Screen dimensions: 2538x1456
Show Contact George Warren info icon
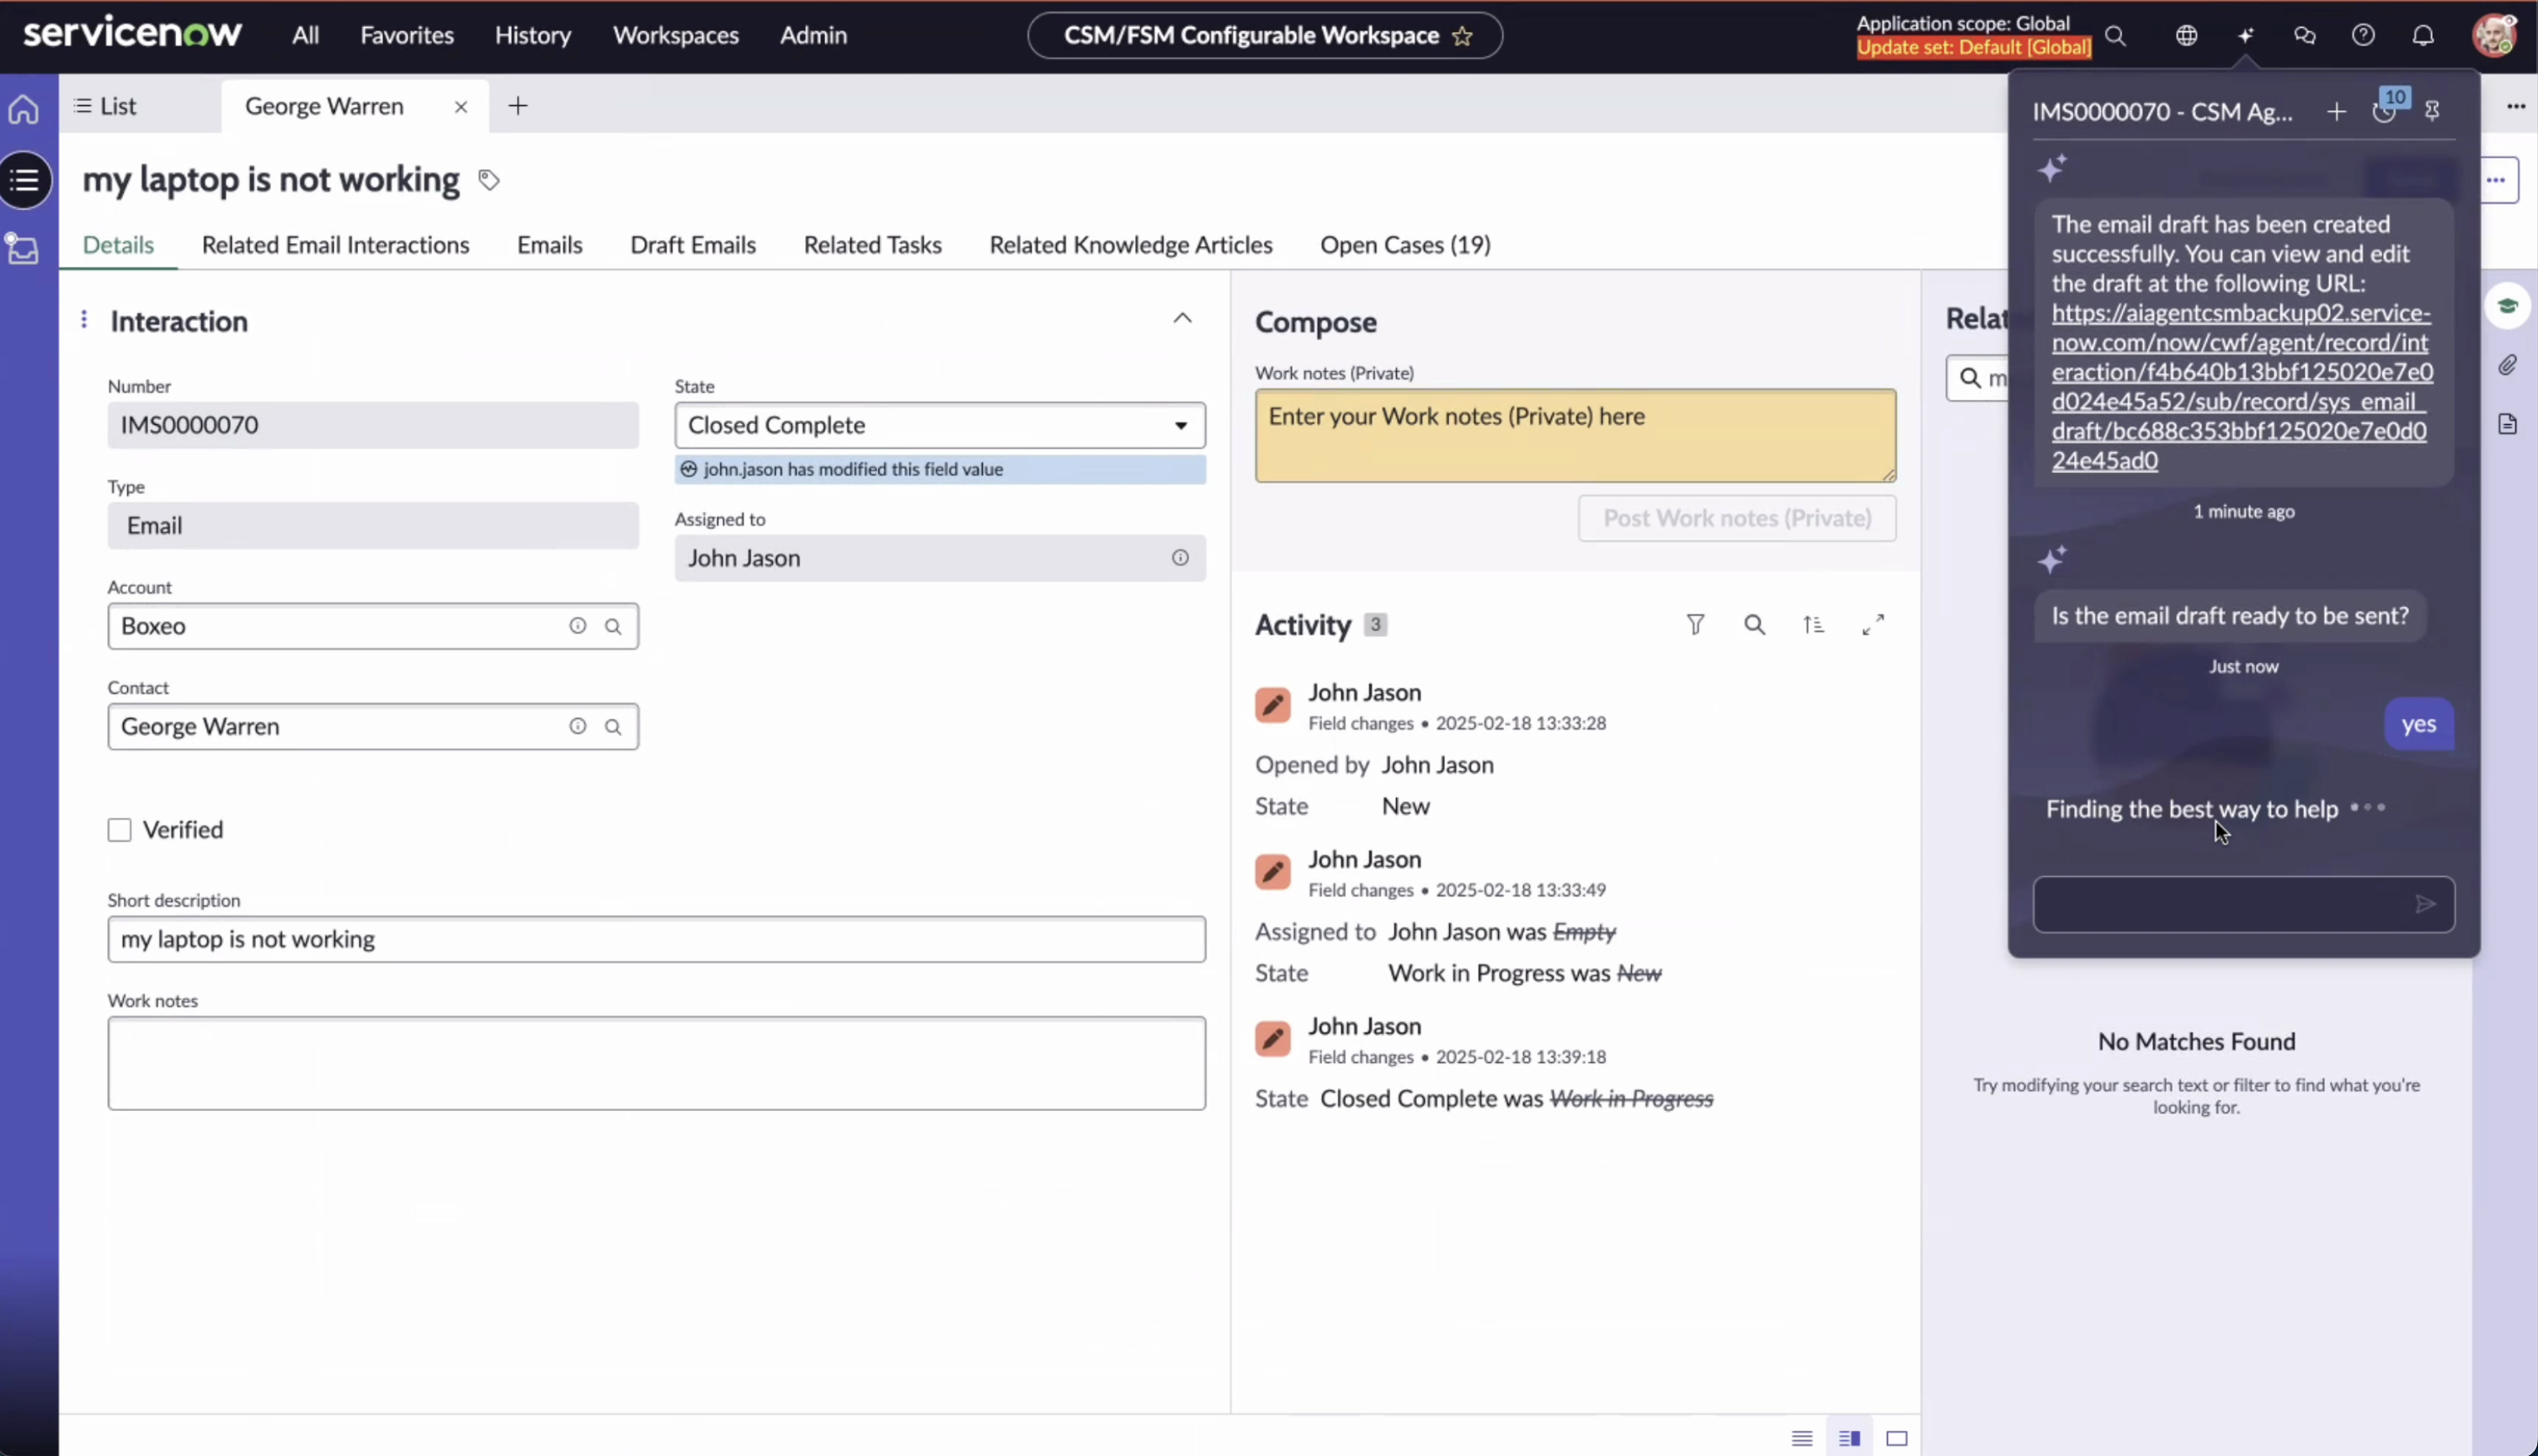[577, 726]
